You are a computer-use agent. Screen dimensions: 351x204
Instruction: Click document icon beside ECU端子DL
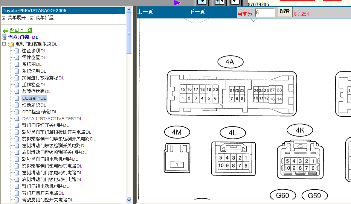pyautogui.click(x=17, y=98)
